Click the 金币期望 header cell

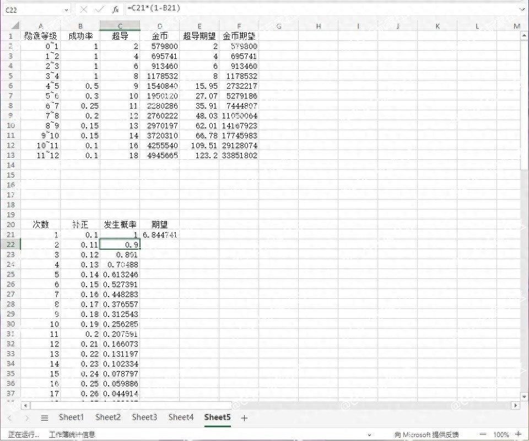(239, 36)
